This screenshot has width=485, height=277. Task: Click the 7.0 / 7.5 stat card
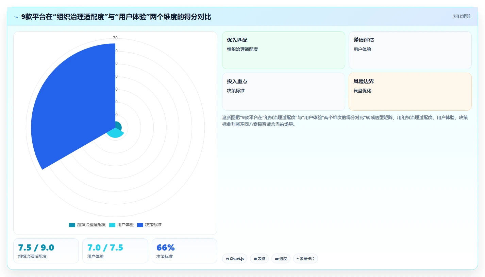115,251
